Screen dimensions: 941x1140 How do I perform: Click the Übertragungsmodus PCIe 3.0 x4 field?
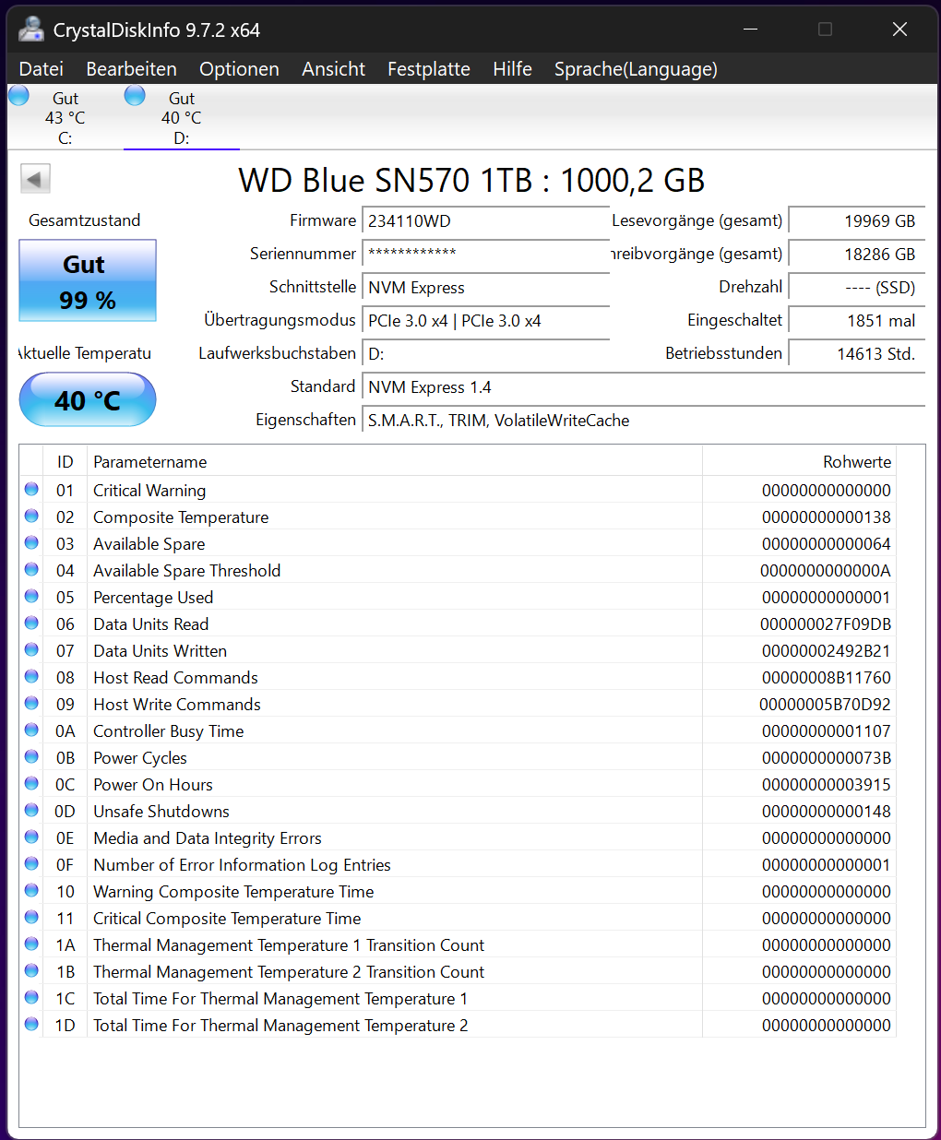click(x=486, y=321)
